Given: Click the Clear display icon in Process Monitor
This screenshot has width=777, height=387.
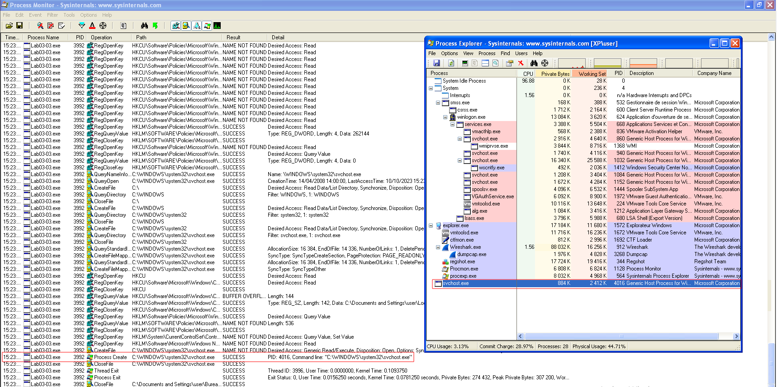Looking at the screenshot, I should coord(62,26).
